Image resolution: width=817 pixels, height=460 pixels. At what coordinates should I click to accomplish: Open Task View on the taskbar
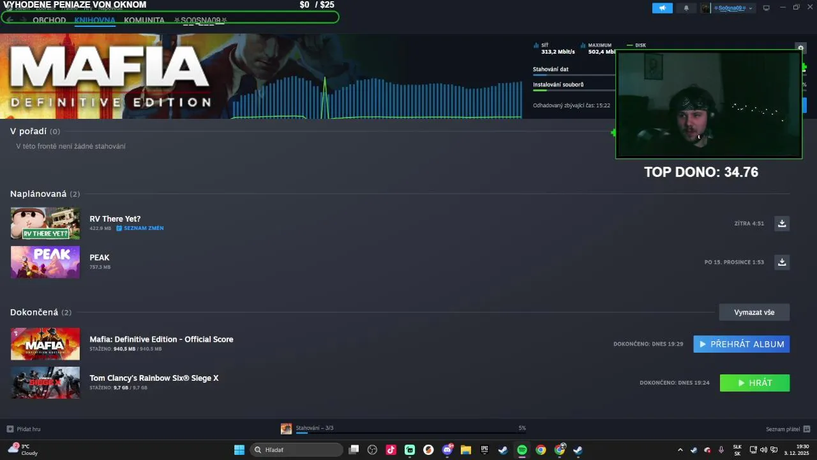354,450
